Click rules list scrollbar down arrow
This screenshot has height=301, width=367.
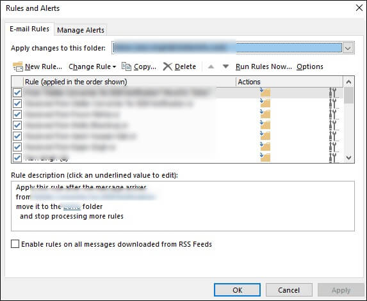348,158
